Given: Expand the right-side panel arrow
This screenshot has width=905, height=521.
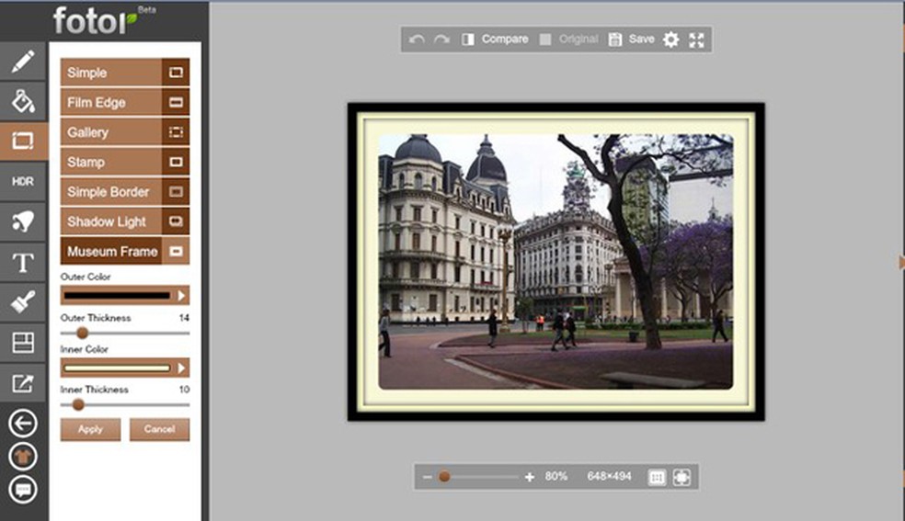Looking at the screenshot, I should (900, 263).
